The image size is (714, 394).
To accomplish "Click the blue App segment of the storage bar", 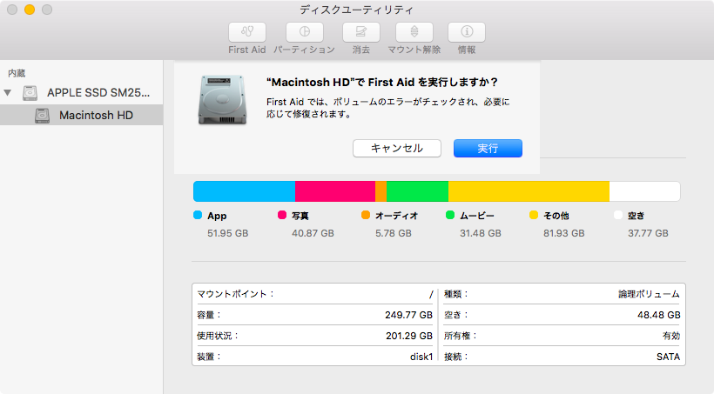I will tap(244, 191).
